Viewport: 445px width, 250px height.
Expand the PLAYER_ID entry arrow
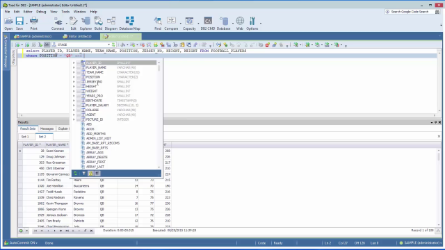[74, 63]
